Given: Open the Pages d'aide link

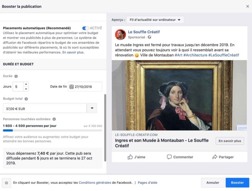Looking at the screenshot, I should 148,183.
